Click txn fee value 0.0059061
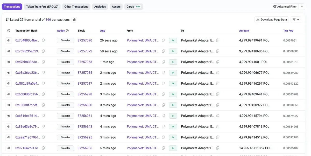The width and height of the screenshot is (311, 156). [x=290, y=40]
